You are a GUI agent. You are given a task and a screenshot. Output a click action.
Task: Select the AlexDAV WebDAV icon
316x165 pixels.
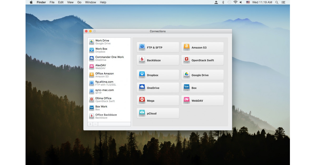(x=92, y=67)
